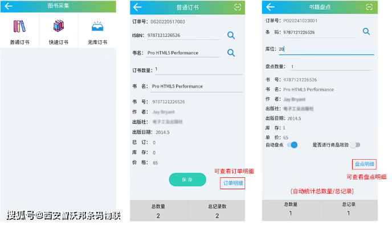Image resolution: width=392 pixels, height=225 pixels.
Task: Focus lower 书 名 field above 书号
Action: coord(197,86)
